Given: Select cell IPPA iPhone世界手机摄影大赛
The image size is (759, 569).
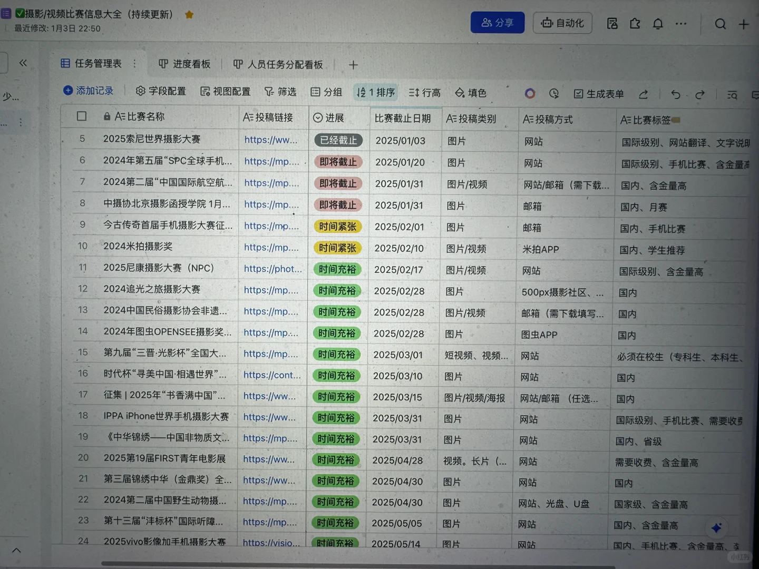Looking at the screenshot, I should (x=166, y=416).
